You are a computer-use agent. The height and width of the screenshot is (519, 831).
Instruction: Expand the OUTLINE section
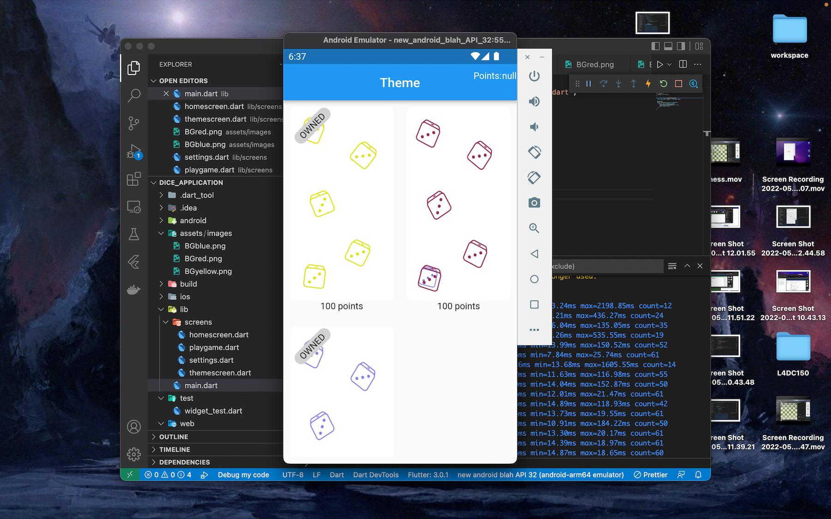click(215, 437)
